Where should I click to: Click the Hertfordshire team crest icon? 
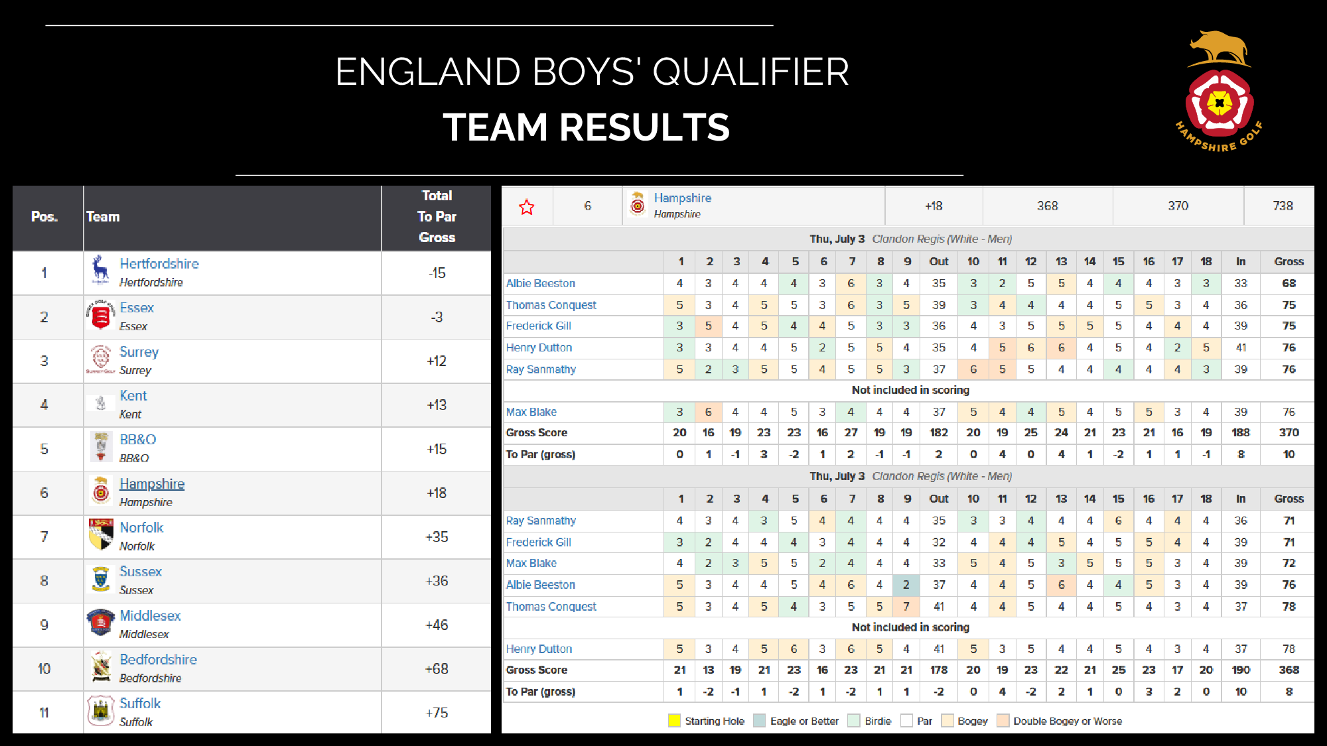[100, 271]
